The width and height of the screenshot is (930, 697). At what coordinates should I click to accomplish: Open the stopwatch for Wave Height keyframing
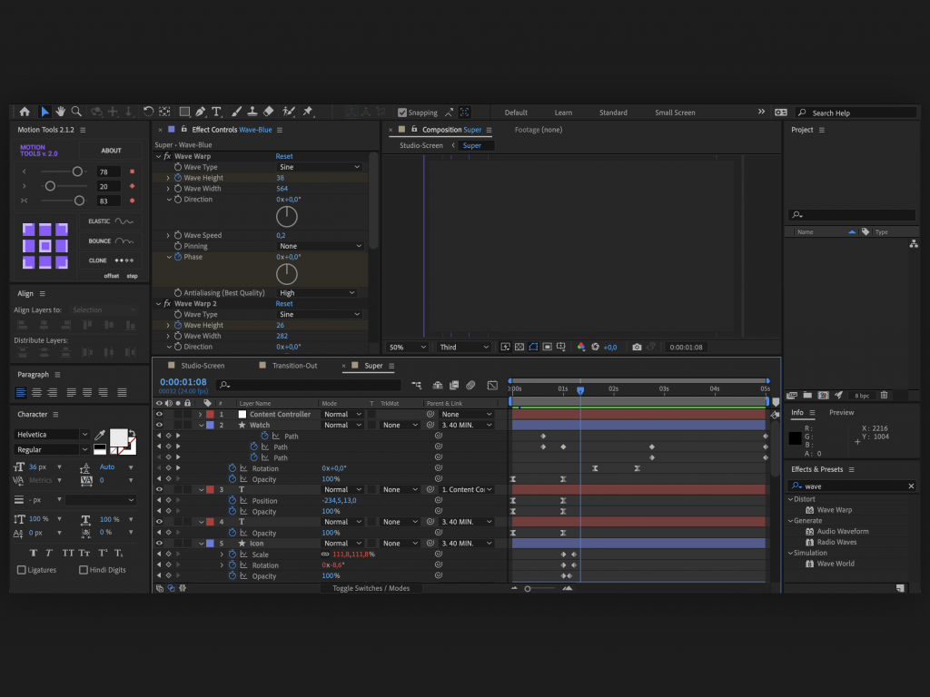click(179, 177)
